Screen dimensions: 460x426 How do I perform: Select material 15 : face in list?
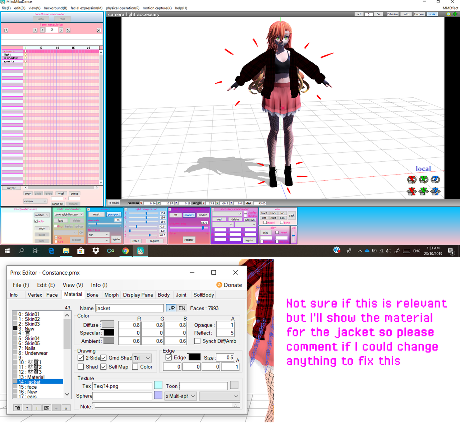coord(38,387)
